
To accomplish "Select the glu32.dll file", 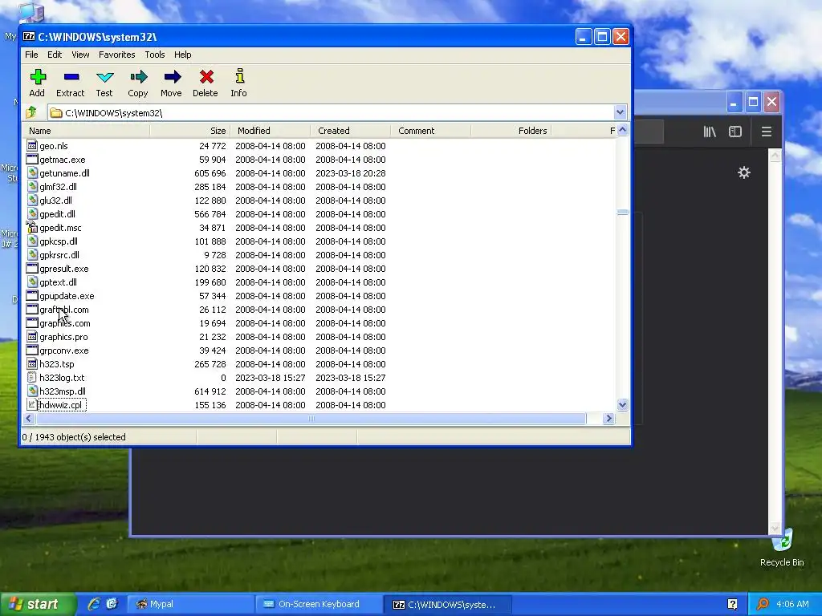I will pos(55,200).
